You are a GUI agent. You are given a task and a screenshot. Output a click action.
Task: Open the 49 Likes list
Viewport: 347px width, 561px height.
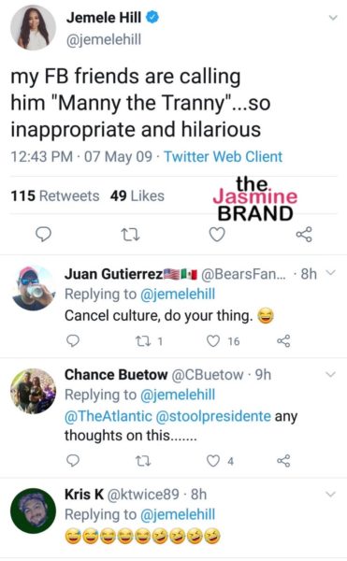[x=137, y=195]
